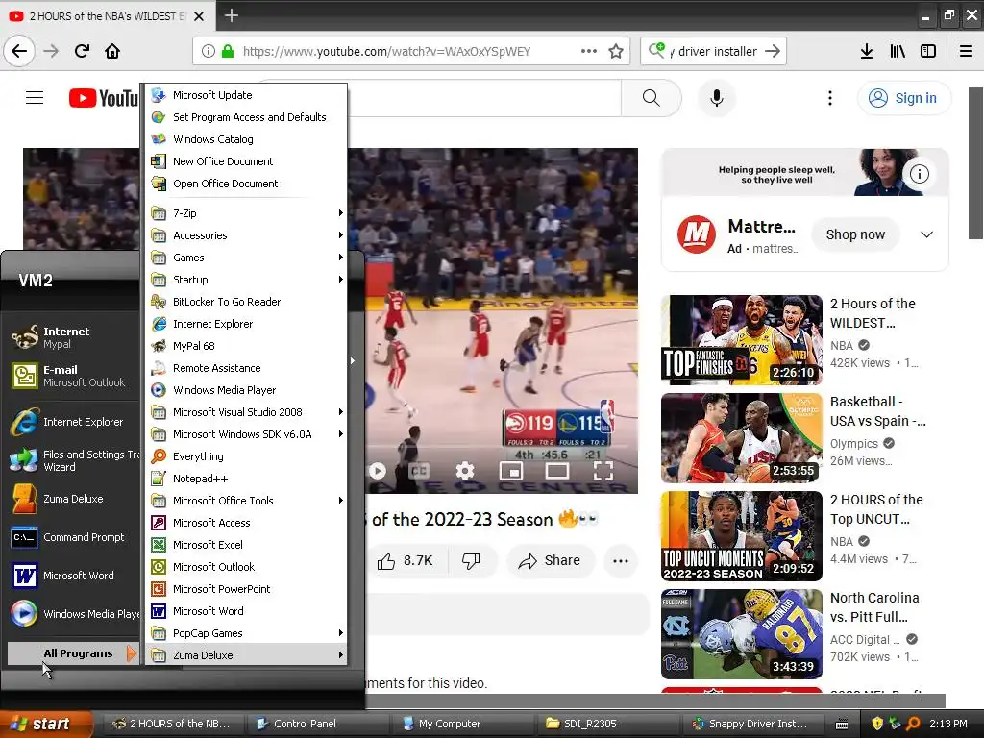Viewport: 984px width, 738px height.
Task: Launch BitLocker To Go Reader
Action: click(246, 301)
